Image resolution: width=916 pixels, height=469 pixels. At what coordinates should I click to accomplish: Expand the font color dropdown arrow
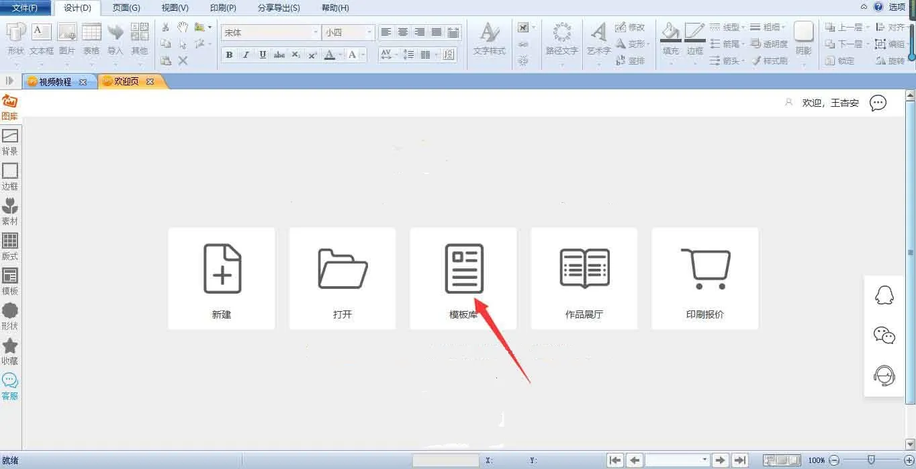click(341, 55)
